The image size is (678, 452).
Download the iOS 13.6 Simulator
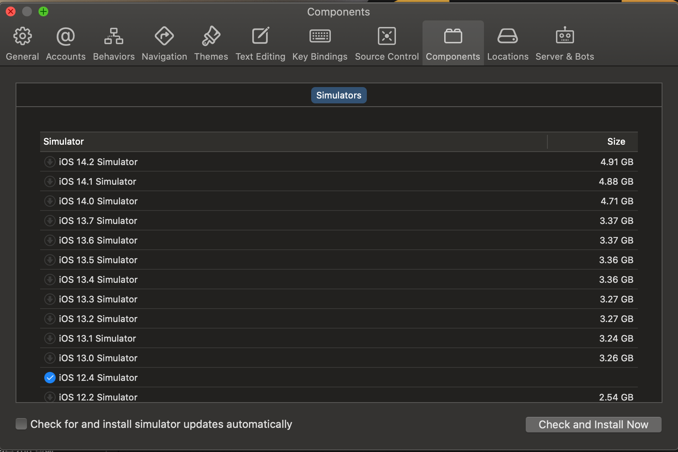(x=50, y=240)
